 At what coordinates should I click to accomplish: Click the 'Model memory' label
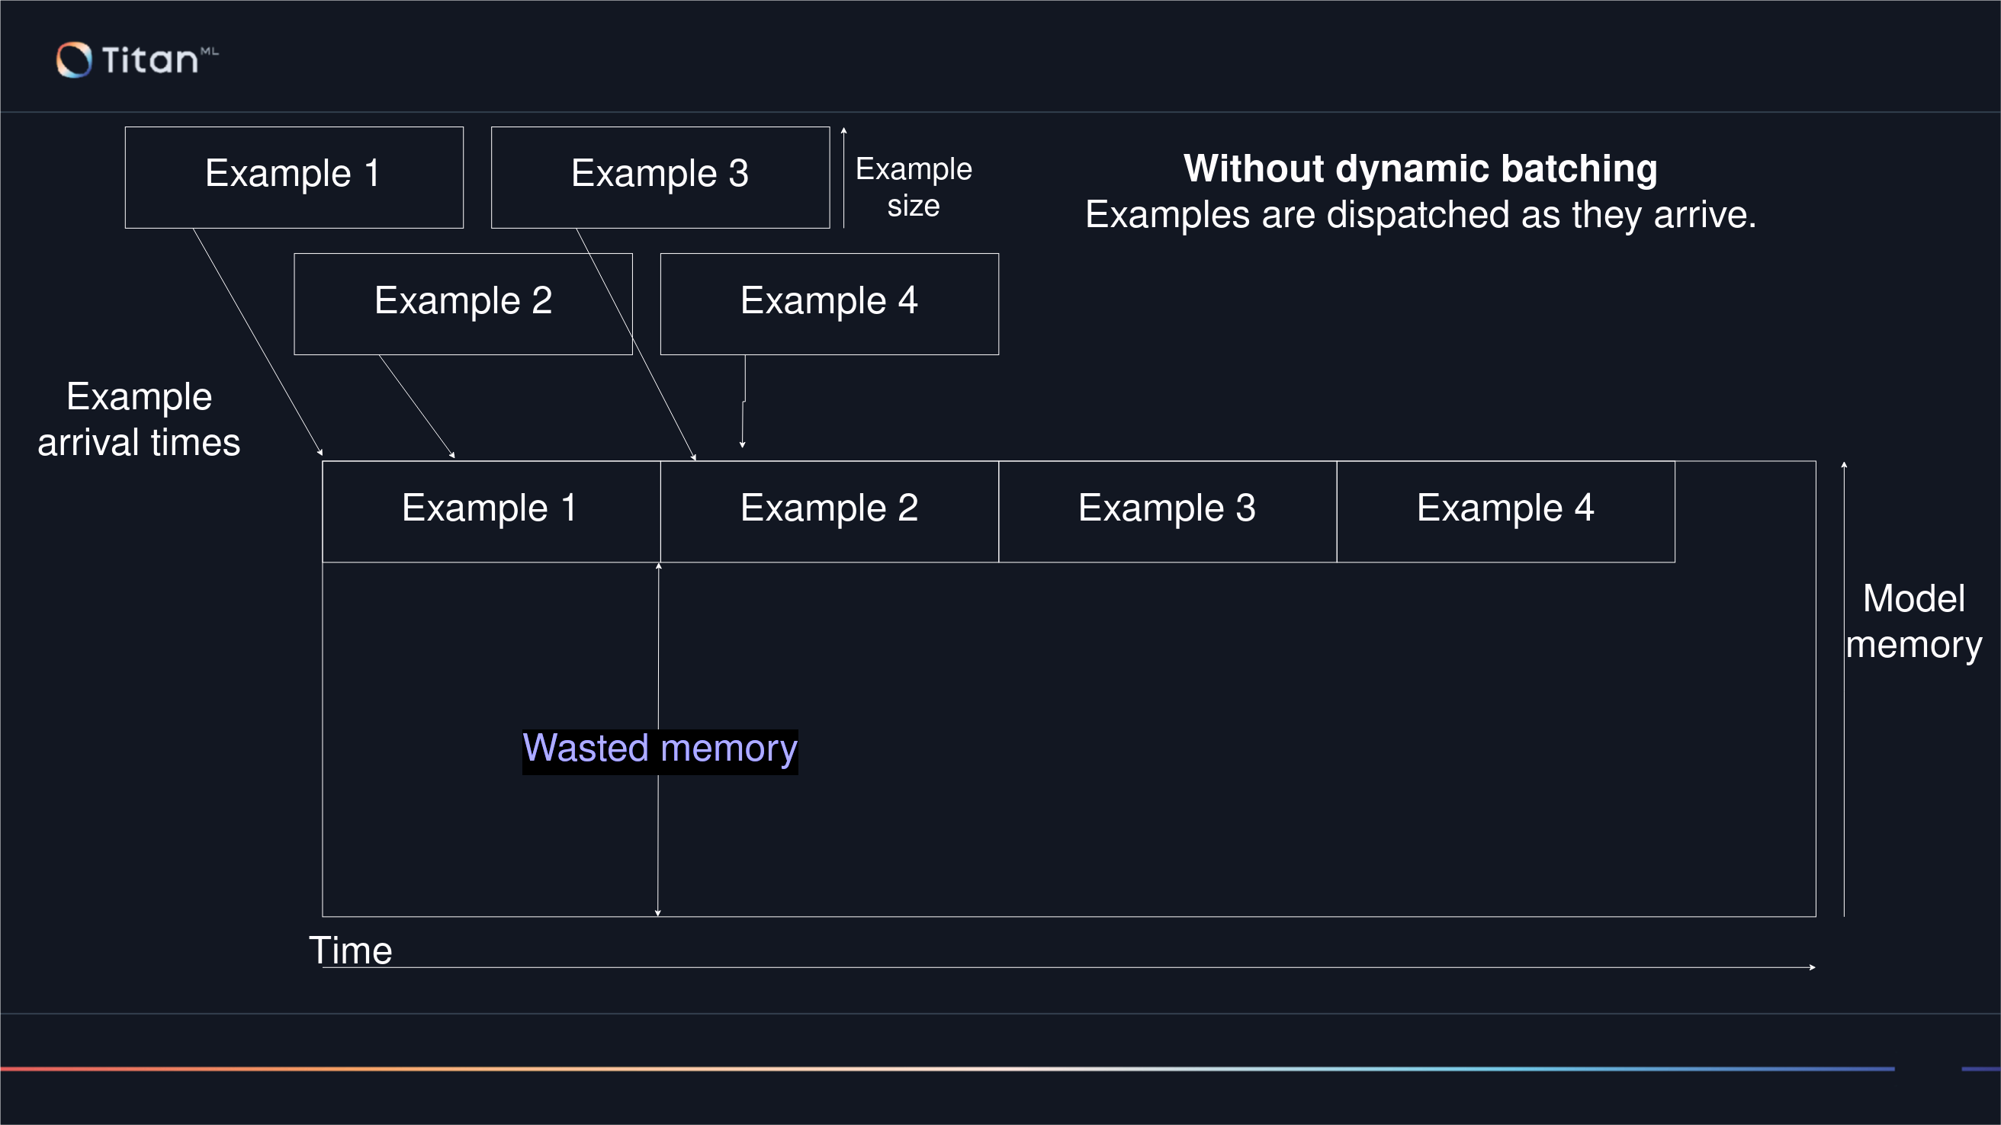[1913, 621]
